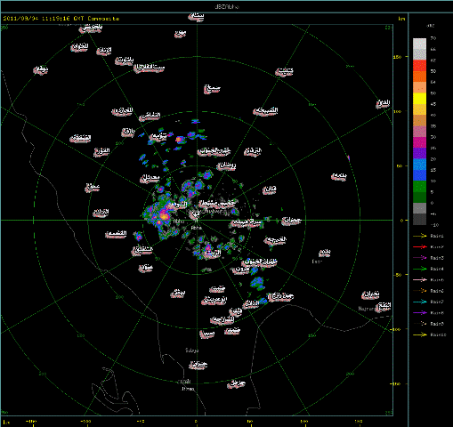Select the violet Rain8 arrow icon
453x427 pixels.
[420, 313]
